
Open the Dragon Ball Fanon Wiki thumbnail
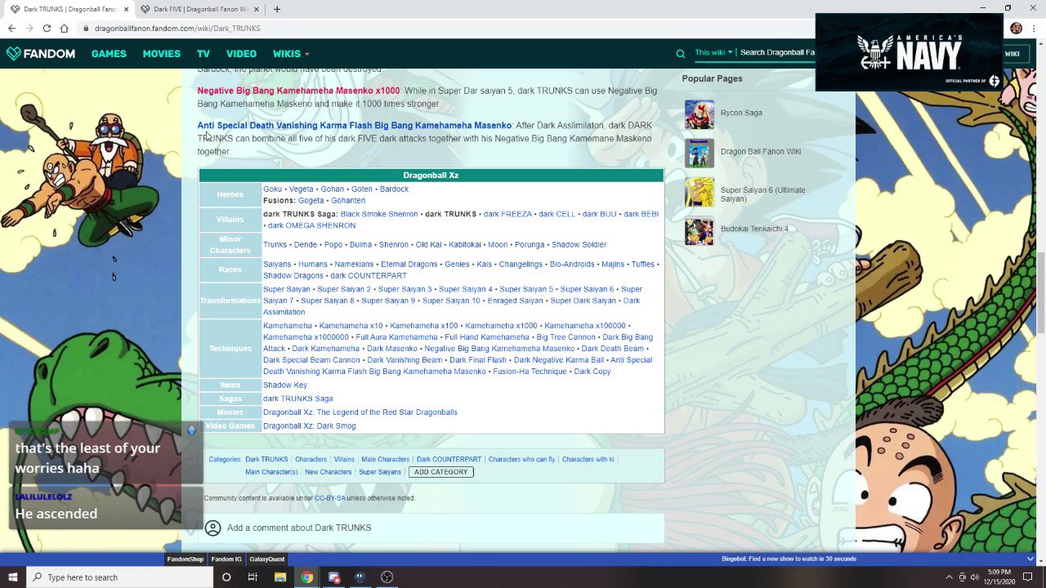(x=700, y=153)
